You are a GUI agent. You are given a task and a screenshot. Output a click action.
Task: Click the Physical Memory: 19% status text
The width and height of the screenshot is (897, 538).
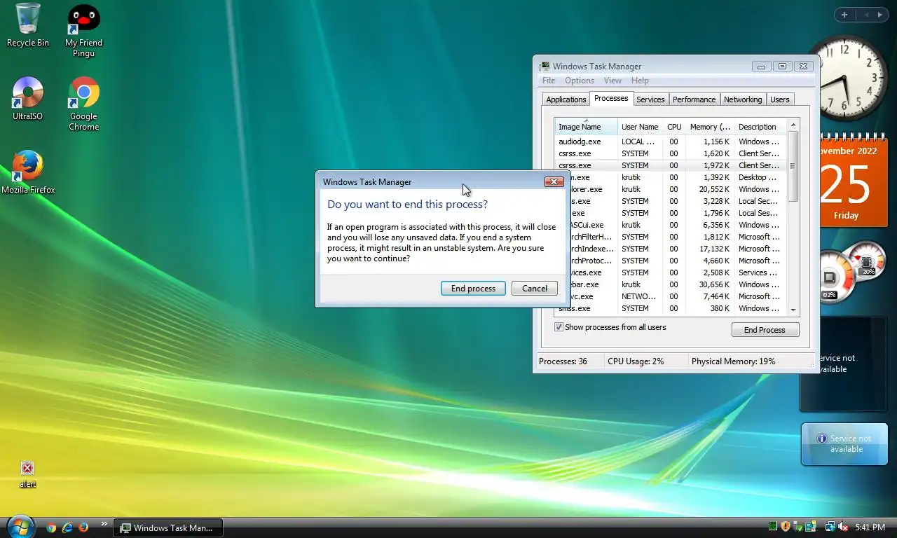coord(733,361)
